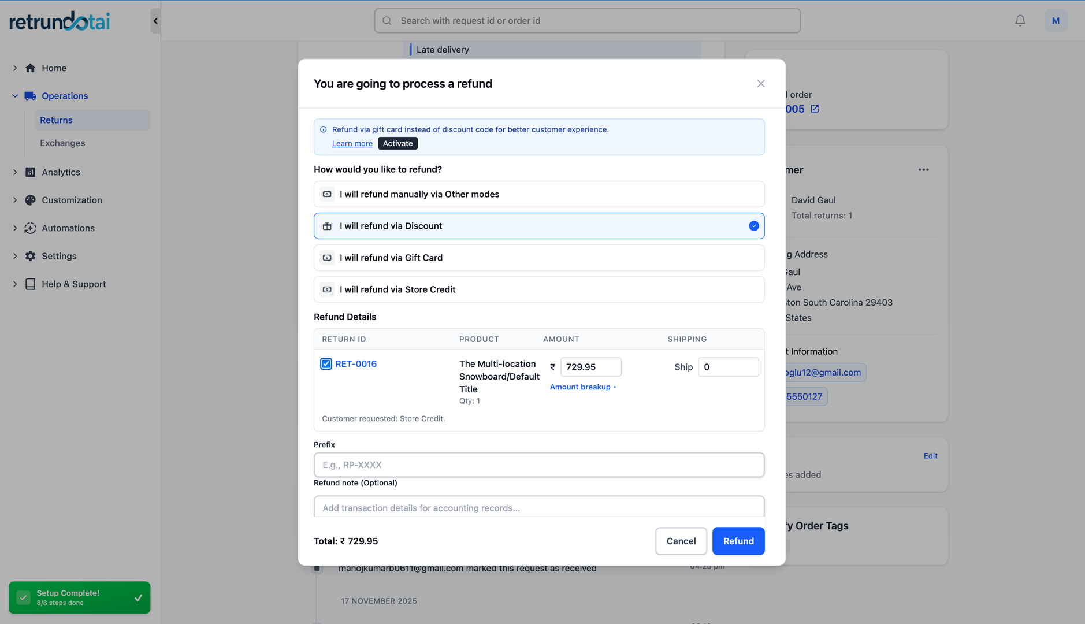Image resolution: width=1085 pixels, height=624 pixels.
Task: Close the refund dialog with X
Action: pyautogui.click(x=760, y=84)
